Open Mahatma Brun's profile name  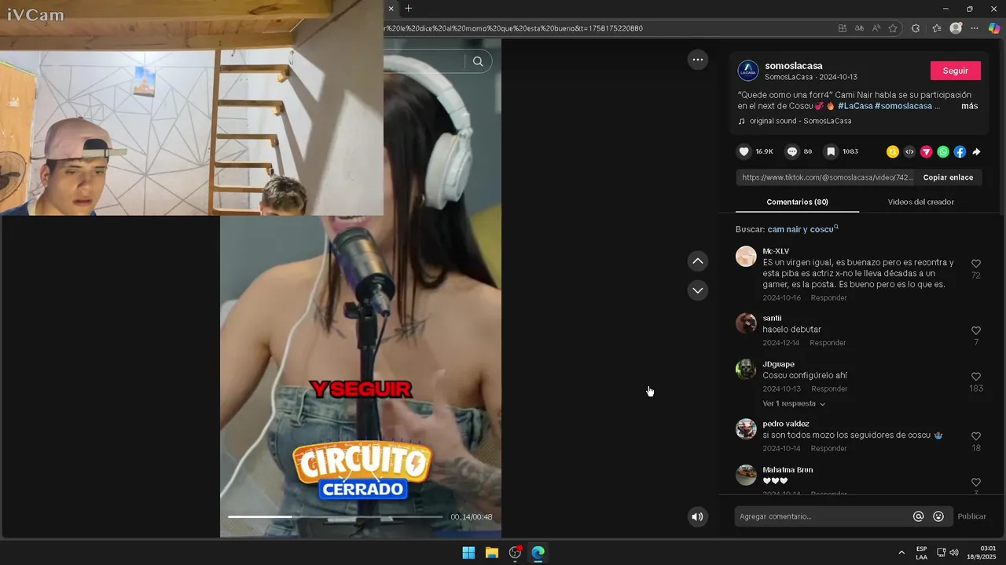pos(788,470)
